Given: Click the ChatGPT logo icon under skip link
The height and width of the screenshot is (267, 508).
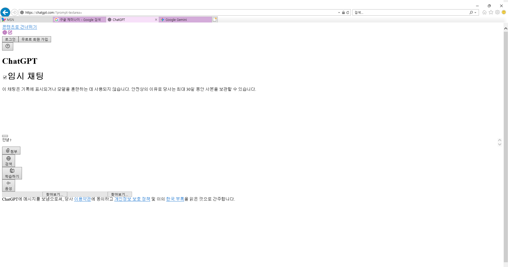Looking at the screenshot, I should [x=5, y=32].
